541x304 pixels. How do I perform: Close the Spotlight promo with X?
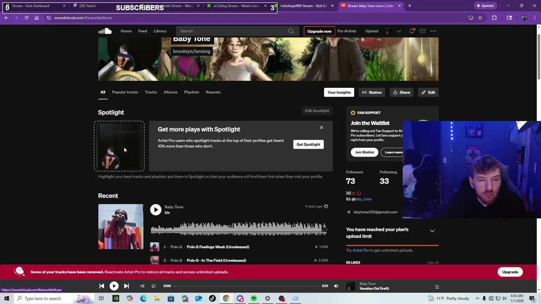pyautogui.click(x=321, y=128)
